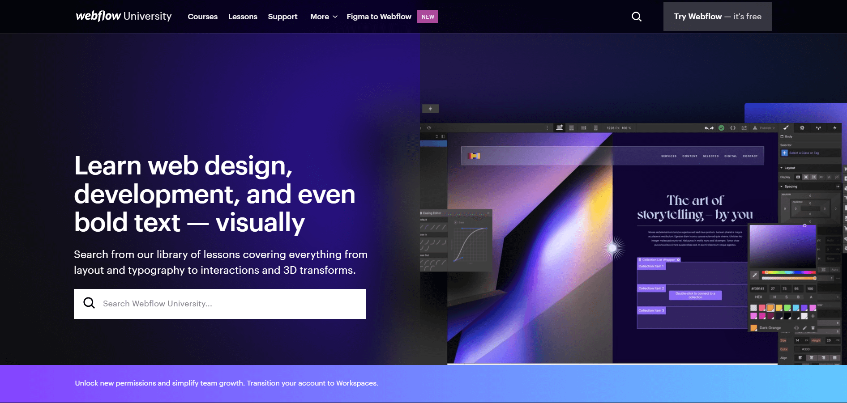Click the Try Webflow — it's free button
Viewport: 847px width, 403px height.
(718, 17)
